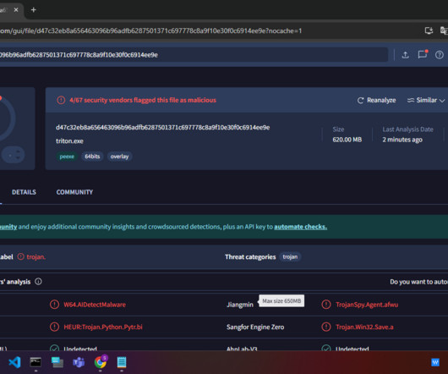Click alert icon beside W64.AIDetectMalware
The height and width of the screenshot is (374, 448).
coord(54,305)
